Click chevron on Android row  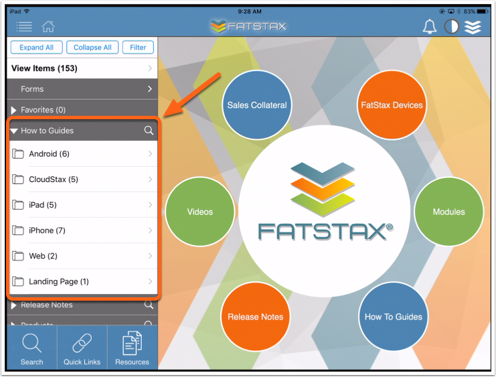click(150, 154)
